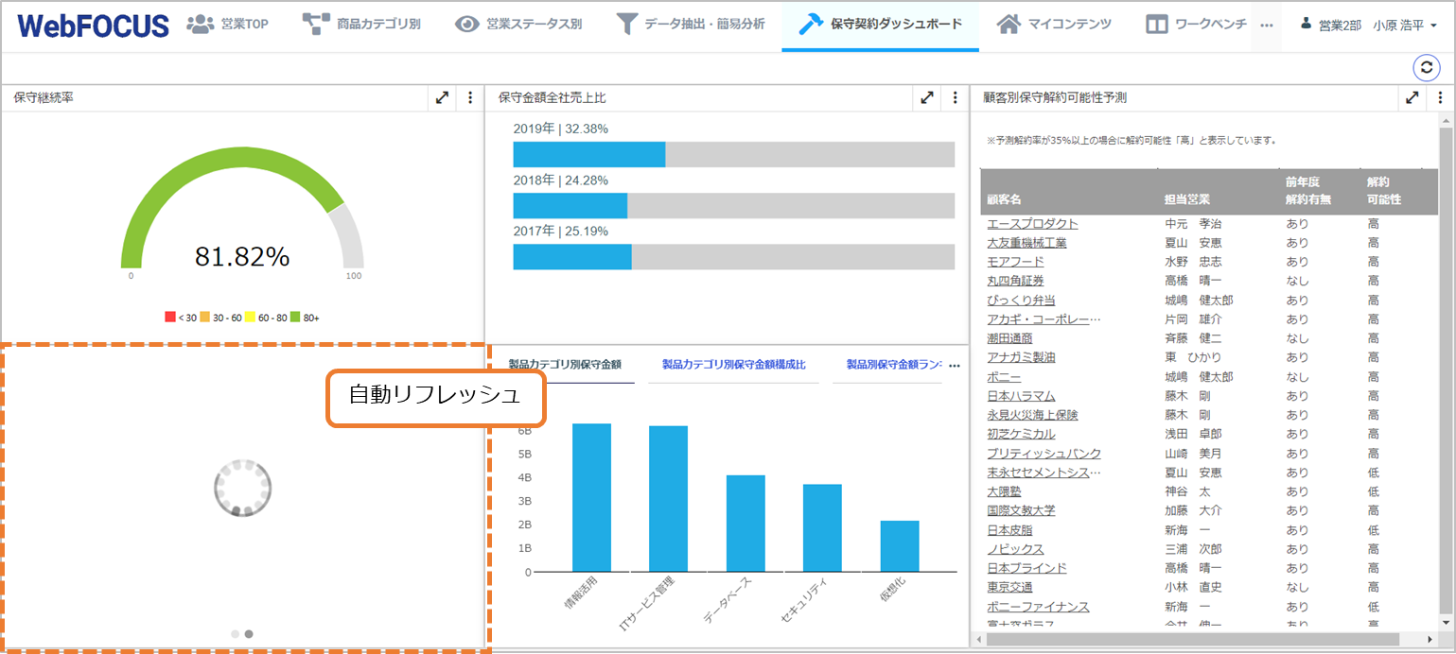Image resolution: width=1456 pixels, height=654 pixels.
Task: Click the refresh icon at top right
Action: (x=1426, y=68)
